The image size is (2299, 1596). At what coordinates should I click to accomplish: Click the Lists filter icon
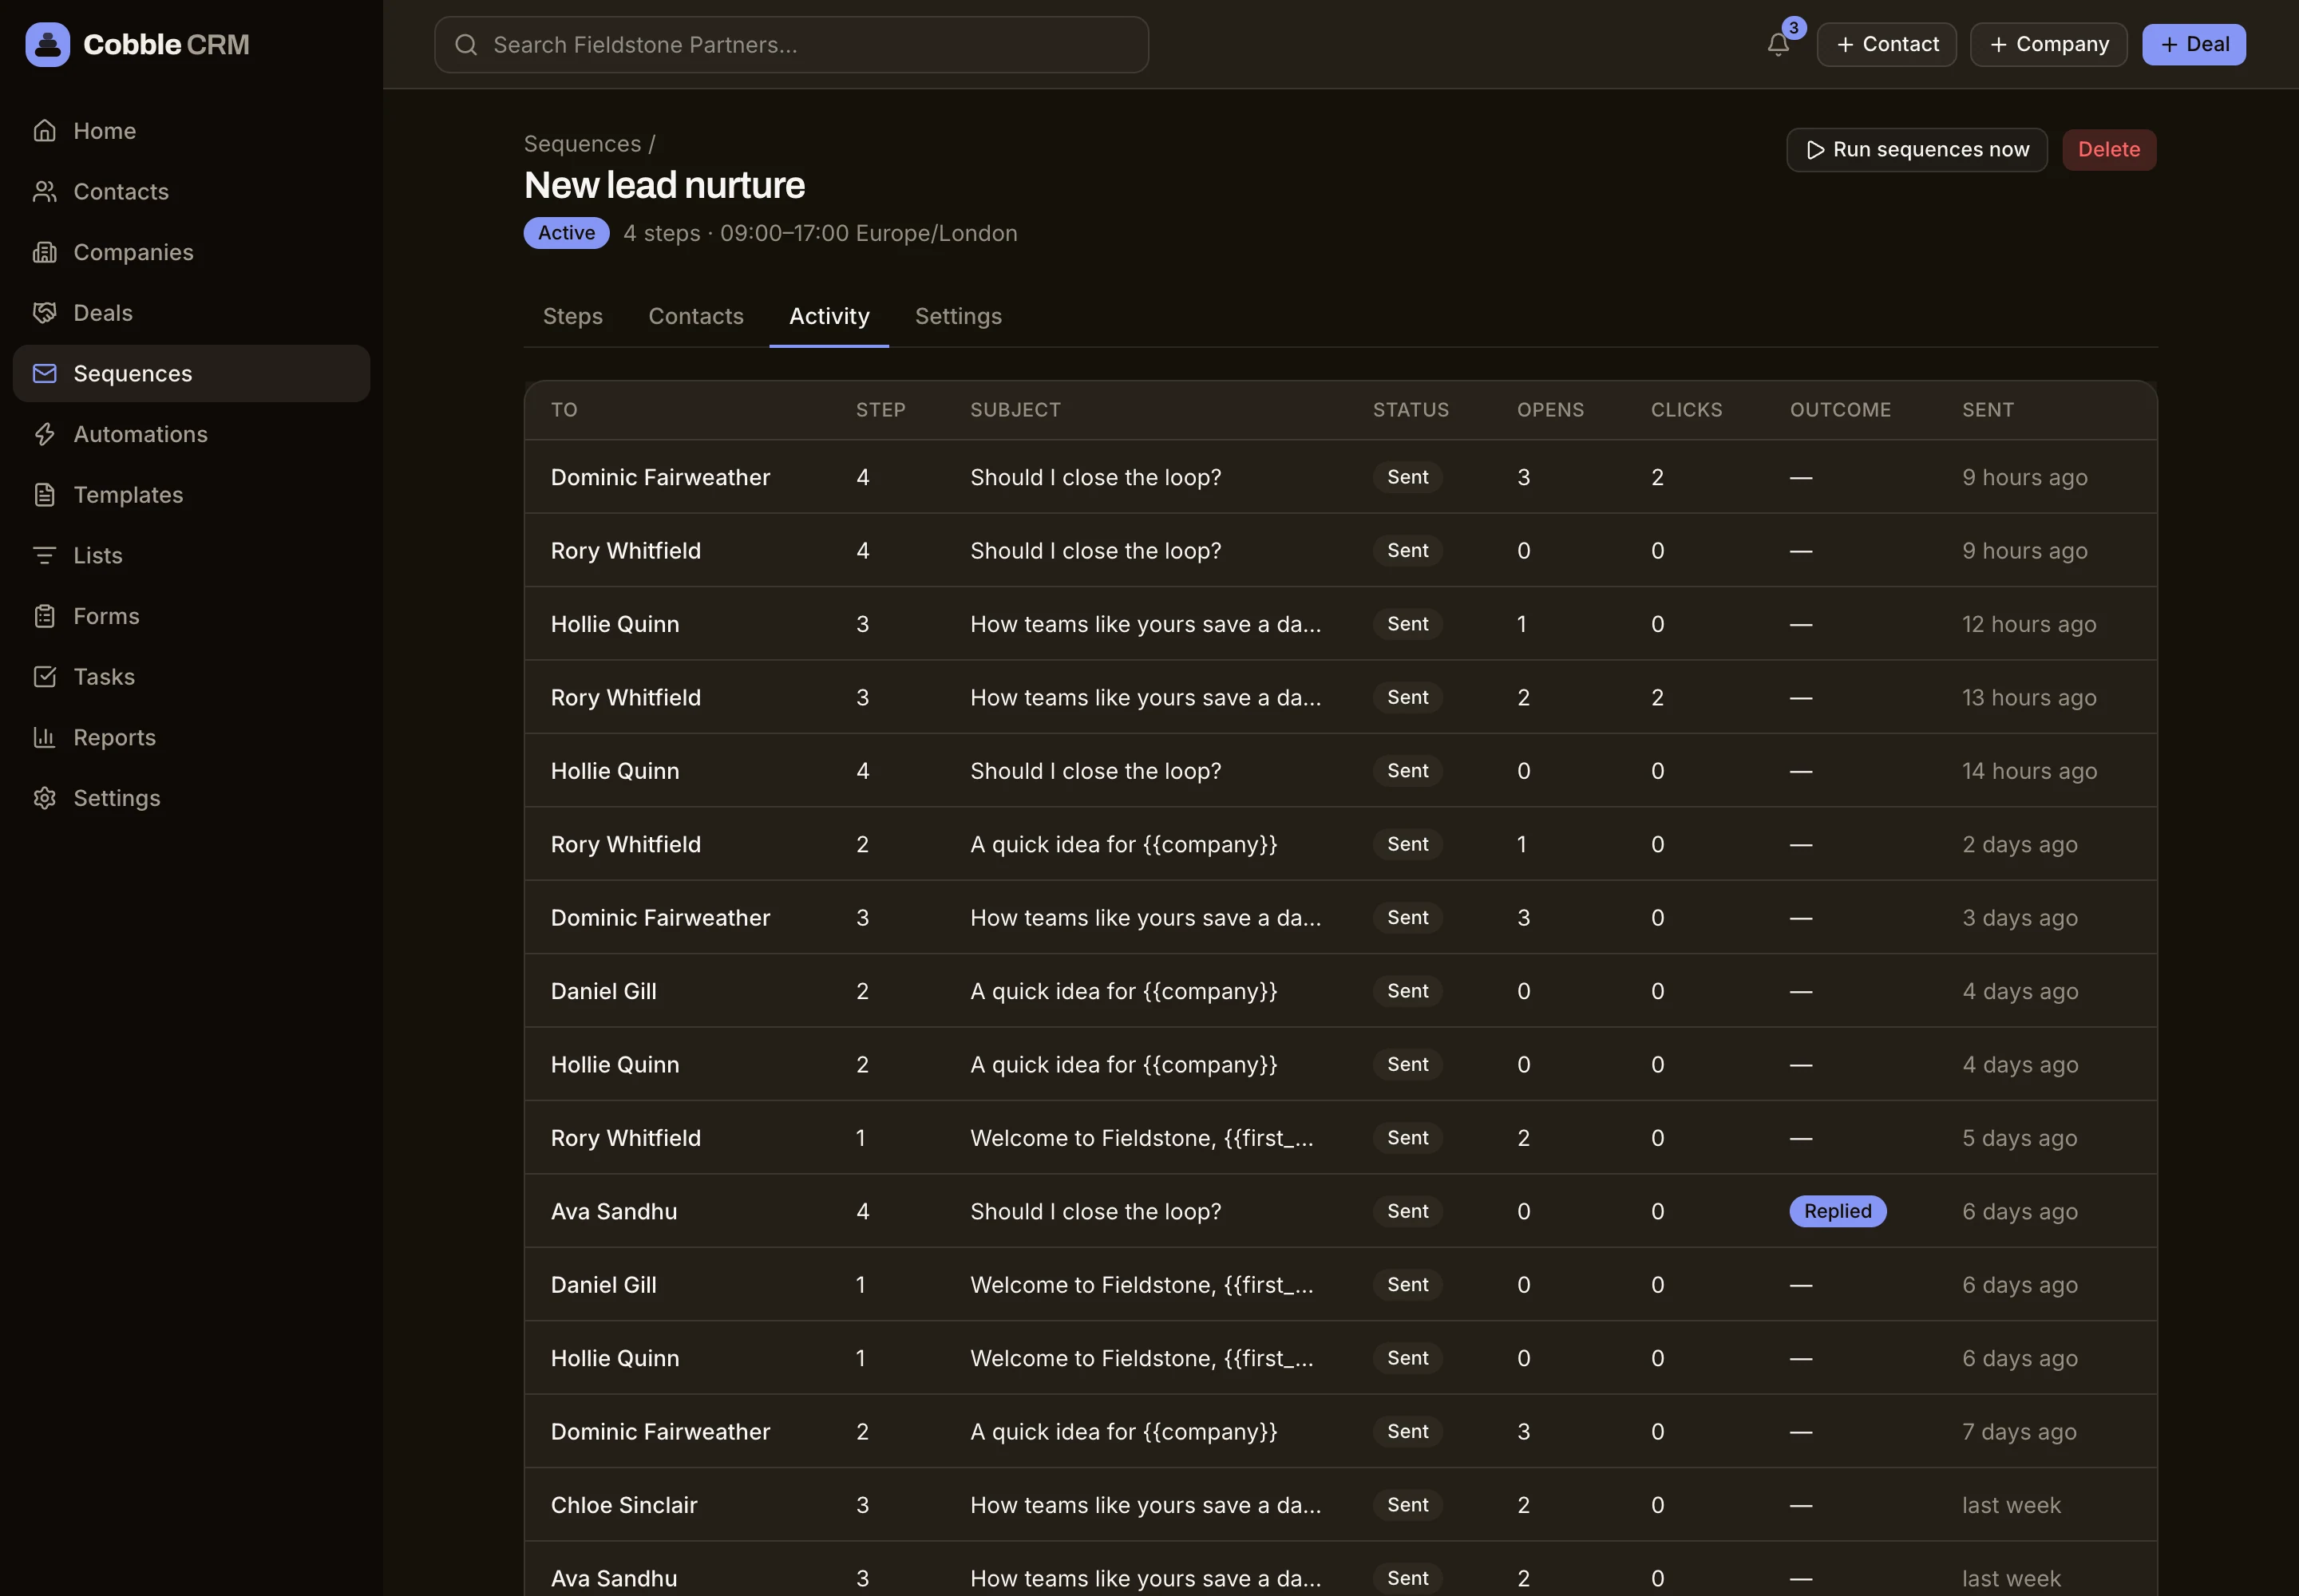click(44, 556)
